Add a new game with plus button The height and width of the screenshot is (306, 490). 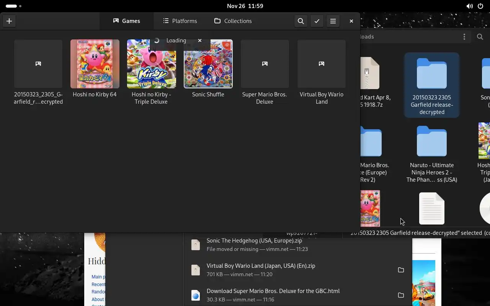(x=9, y=21)
